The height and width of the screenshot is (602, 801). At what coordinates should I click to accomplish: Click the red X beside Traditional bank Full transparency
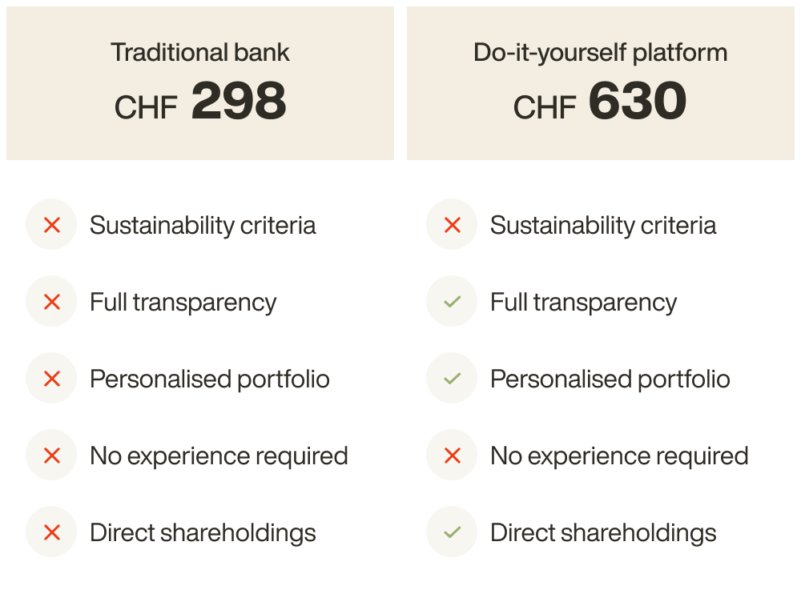coord(51,301)
